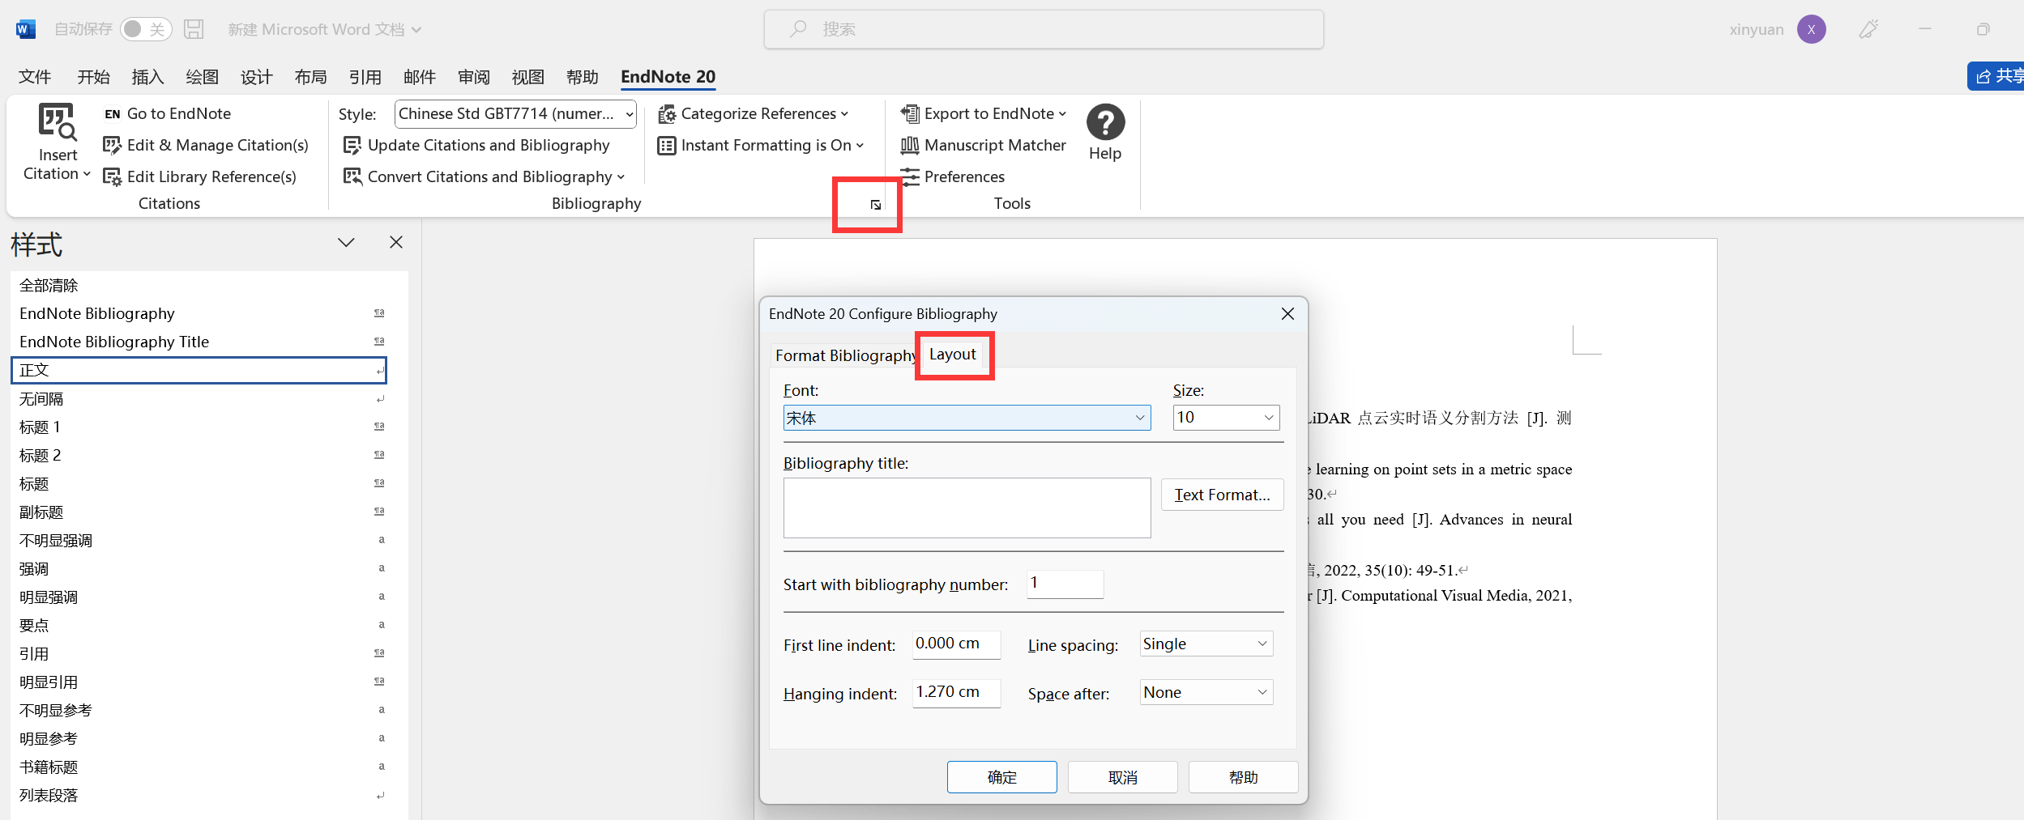The height and width of the screenshot is (820, 2024).
Task: Open Export to EndNote menu
Action: point(984,114)
